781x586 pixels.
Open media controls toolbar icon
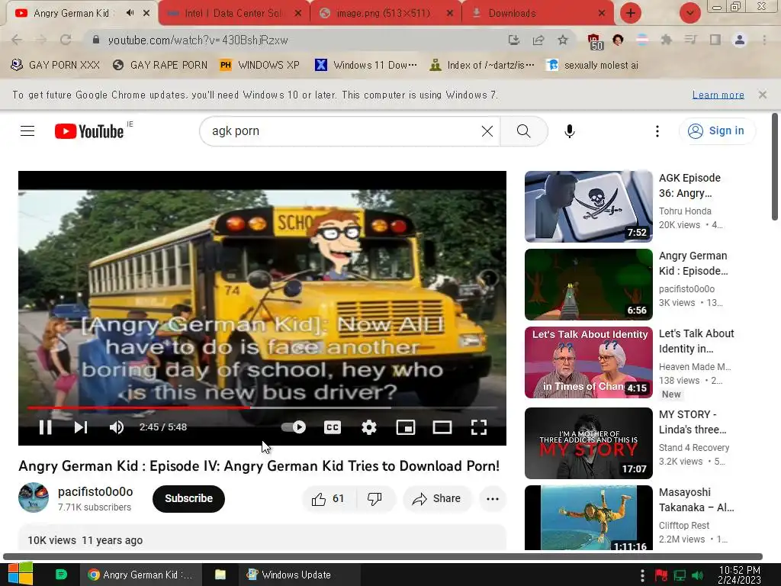pyautogui.click(x=690, y=40)
